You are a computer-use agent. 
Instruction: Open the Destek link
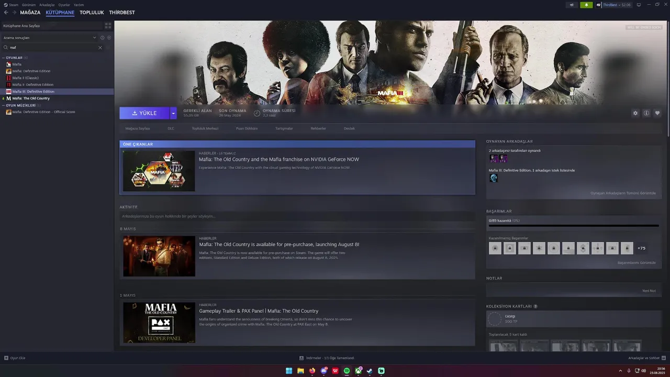click(349, 128)
